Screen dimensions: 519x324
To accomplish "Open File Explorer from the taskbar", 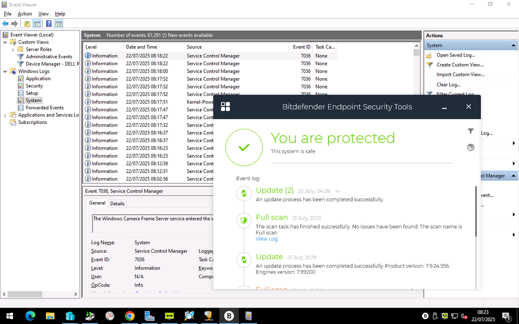I will tap(50, 316).
